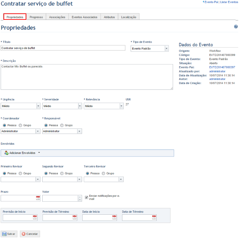Toggle Enviar notificações por e-mail checkbox
Viewport: 239px width, 238px height.
pyautogui.click(x=87, y=197)
